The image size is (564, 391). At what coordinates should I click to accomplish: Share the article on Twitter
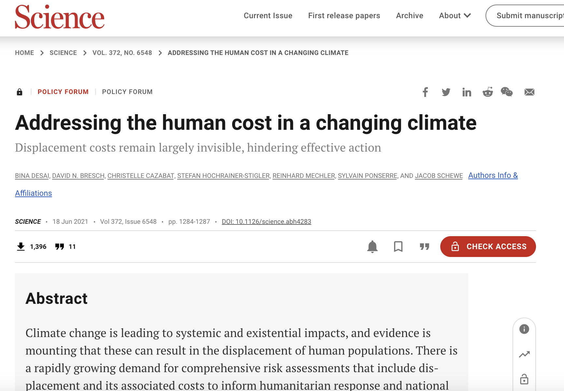[446, 92]
